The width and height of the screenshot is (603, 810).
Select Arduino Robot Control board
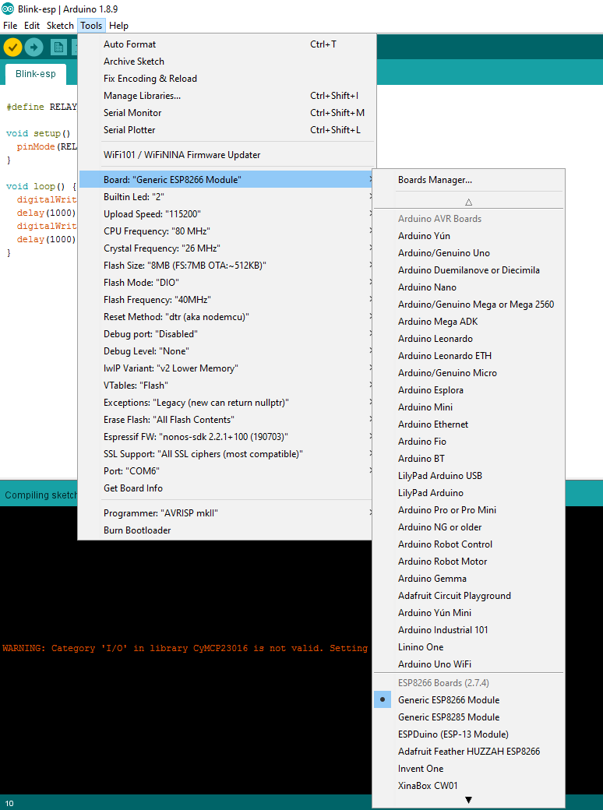469,544
